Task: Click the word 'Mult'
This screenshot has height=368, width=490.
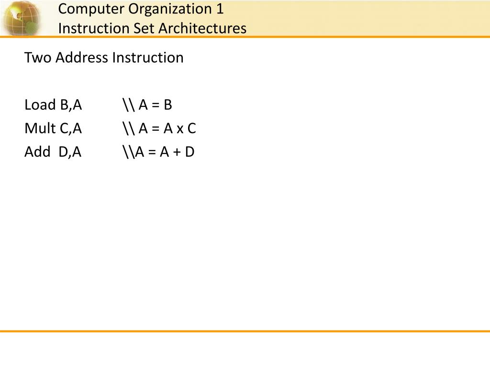Action: pyautogui.click(x=40, y=128)
